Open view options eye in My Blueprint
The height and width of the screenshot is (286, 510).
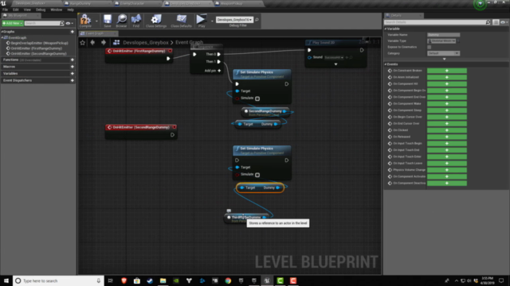69,23
